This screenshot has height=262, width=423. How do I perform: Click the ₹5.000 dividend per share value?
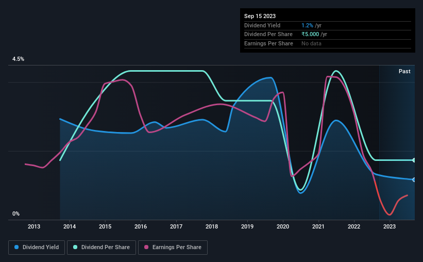click(x=310, y=35)
